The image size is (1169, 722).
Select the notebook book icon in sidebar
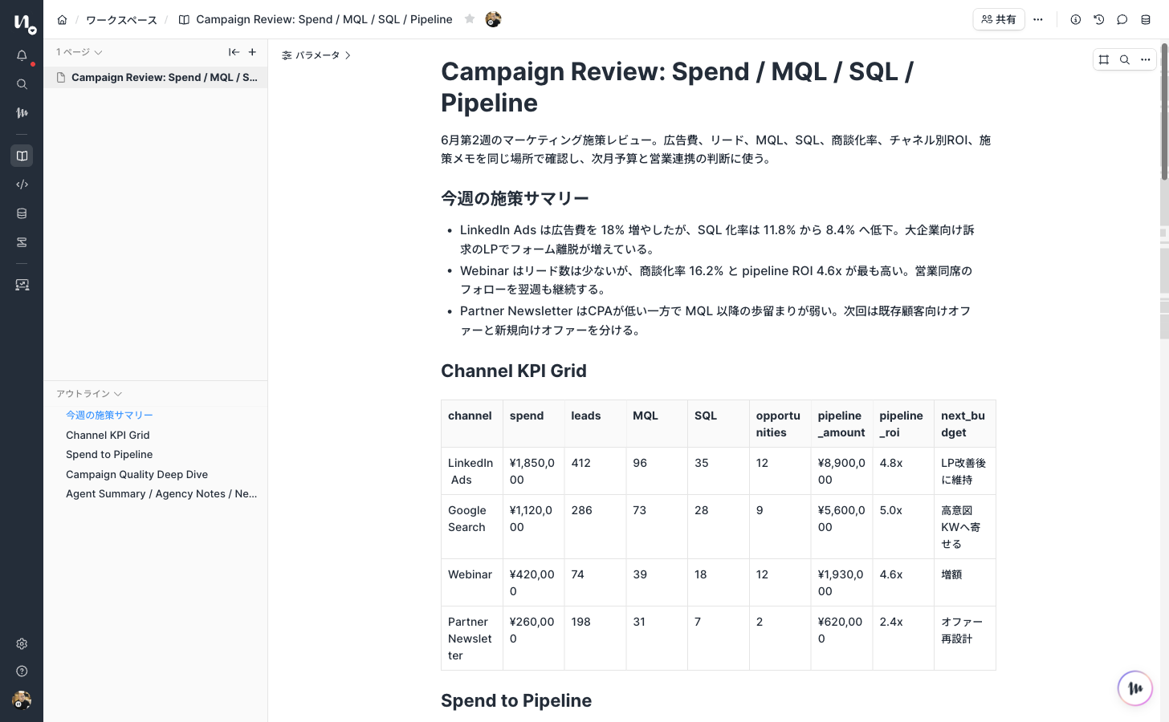pyautogui.click(x=22, y=156)
